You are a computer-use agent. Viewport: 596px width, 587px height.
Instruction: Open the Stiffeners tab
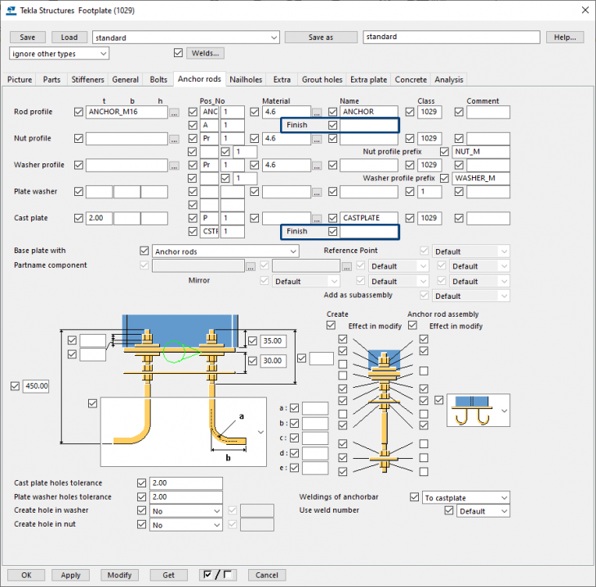click(88, 79)
